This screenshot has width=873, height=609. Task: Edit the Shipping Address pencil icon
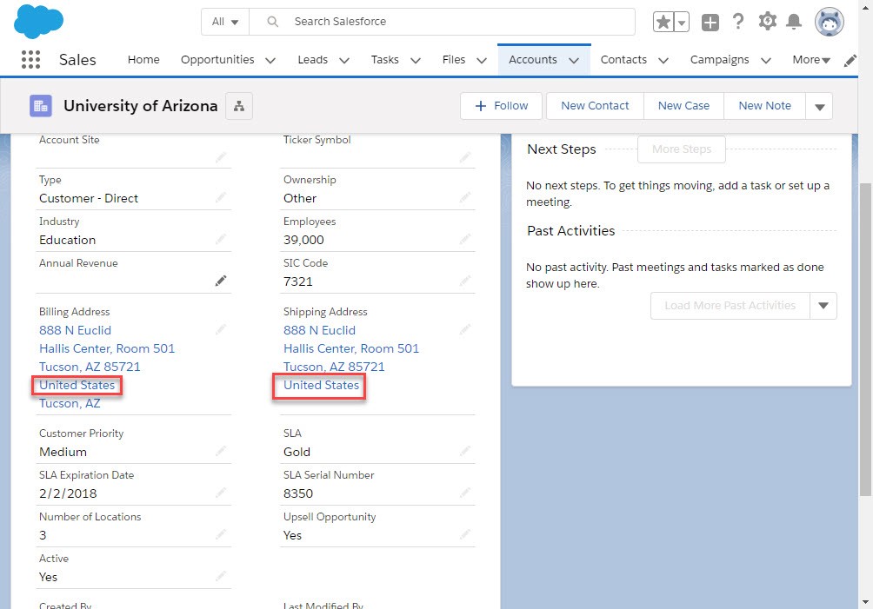click(465, 328)
